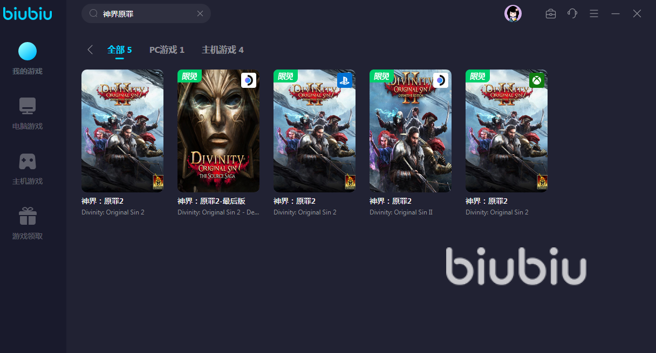
Task: Open 我的游戏 in the sidebar
Action: 28,59
